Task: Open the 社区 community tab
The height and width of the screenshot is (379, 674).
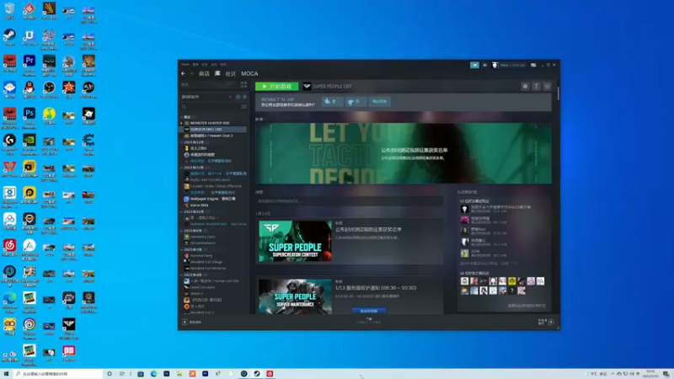Action: [231, 73]
